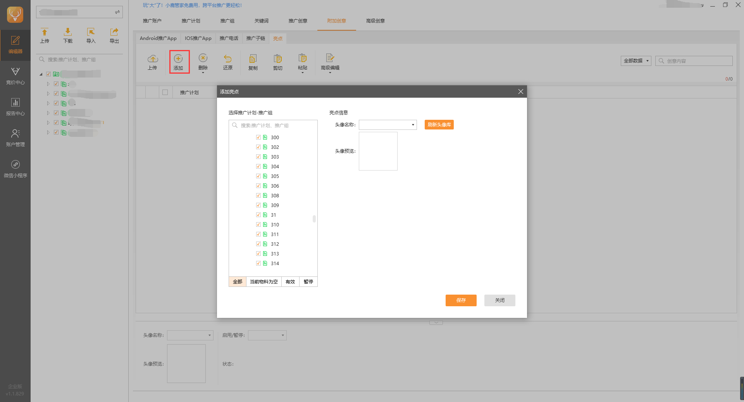The height and width of the screenshot is (402, 744).
Task: Click the 保存 save button
Action: (461, 300)
